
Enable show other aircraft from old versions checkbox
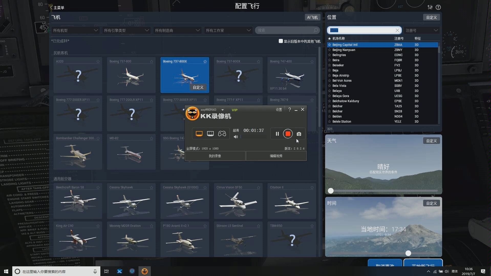click(281, 41)
